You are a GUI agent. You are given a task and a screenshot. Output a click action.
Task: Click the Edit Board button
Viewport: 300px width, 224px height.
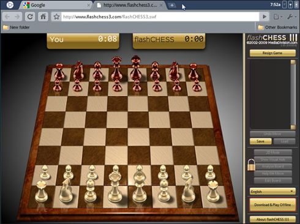point(273,181)
